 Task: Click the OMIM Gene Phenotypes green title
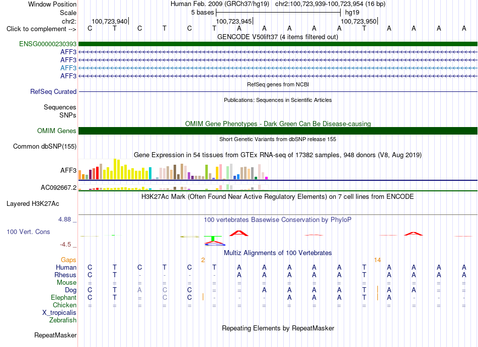[x=278, y=124]
